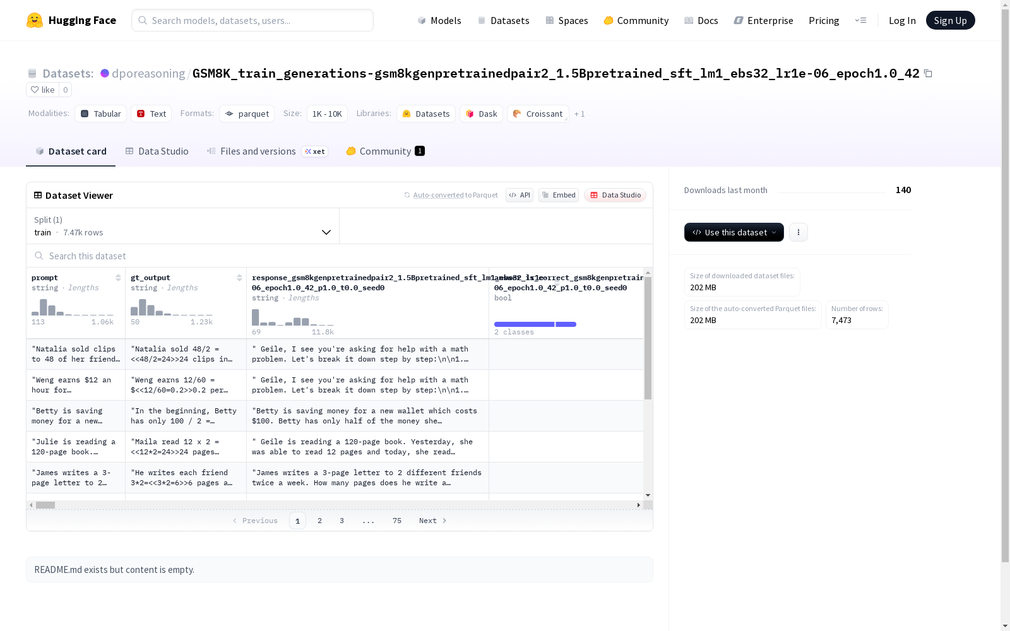1010x631 pixels.
Task: Go to the Spaces page
Action: coord(566,20)
